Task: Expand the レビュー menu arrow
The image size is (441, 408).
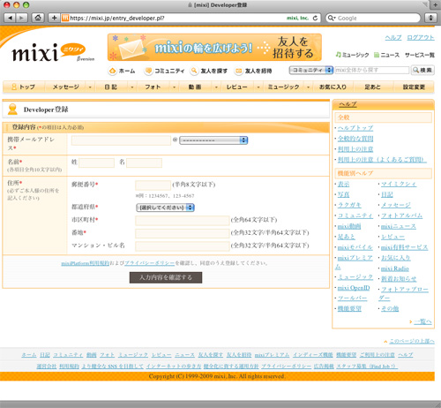Action: [x=258, y=87]
